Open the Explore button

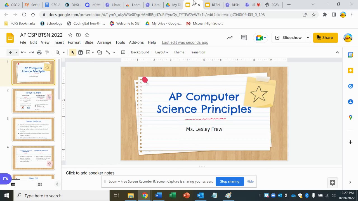tap(333, 183)
